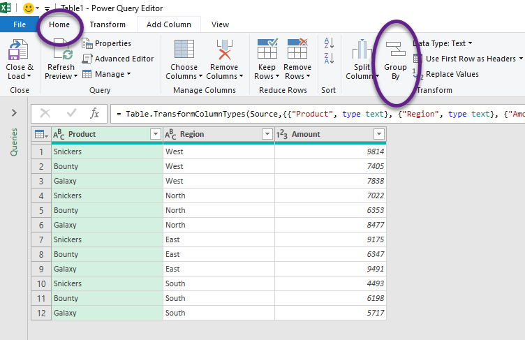The image size is (525, 340).
Task: Click the Amount cell 9491
Action: click(330, 269)
